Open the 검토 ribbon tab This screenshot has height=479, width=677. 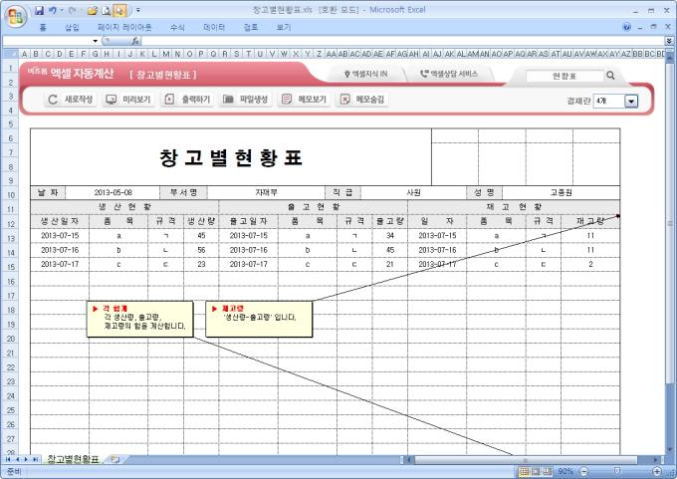click(251, 27)
